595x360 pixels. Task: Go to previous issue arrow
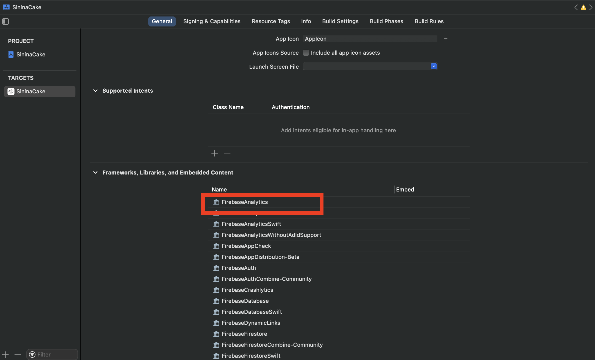576,7
